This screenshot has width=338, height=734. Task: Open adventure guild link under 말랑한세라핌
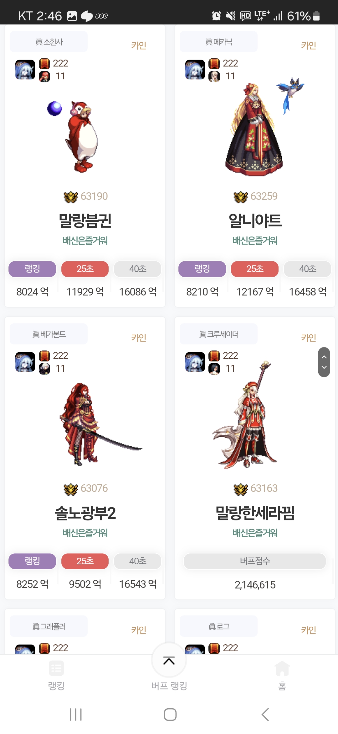[x=255, y=533]
